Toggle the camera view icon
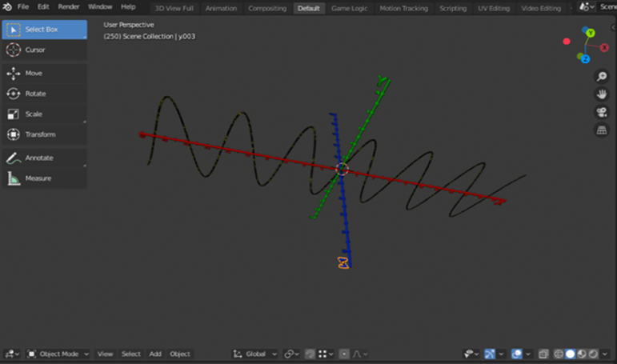 602,113
